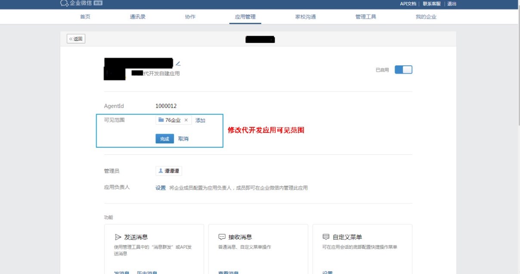Click the 接收消息 chat bubble icon
Image resolution: width=520 pixels, height=274 pixels.
tap(222, 237)
